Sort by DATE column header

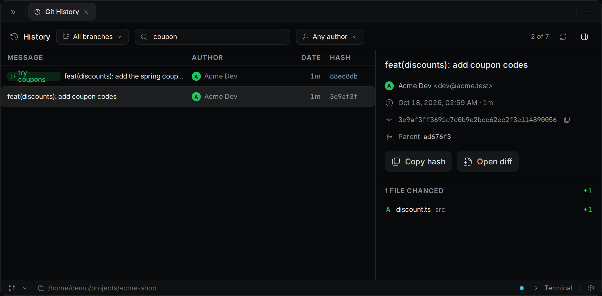311,58
